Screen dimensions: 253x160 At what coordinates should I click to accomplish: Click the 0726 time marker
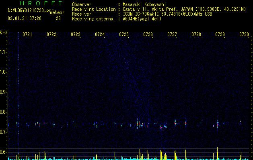point(148,34)
